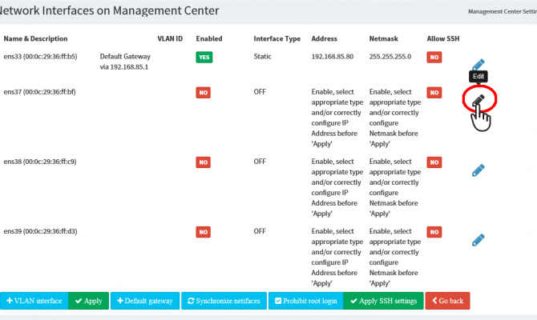537x320 pixels.
Task: Click the ens33 IP address 192.168.85.80
Action: point(333,58)
